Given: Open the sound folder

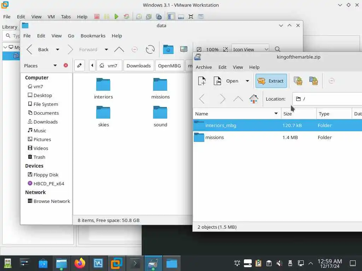Looking at the screenshot, I should pos(160,116).
